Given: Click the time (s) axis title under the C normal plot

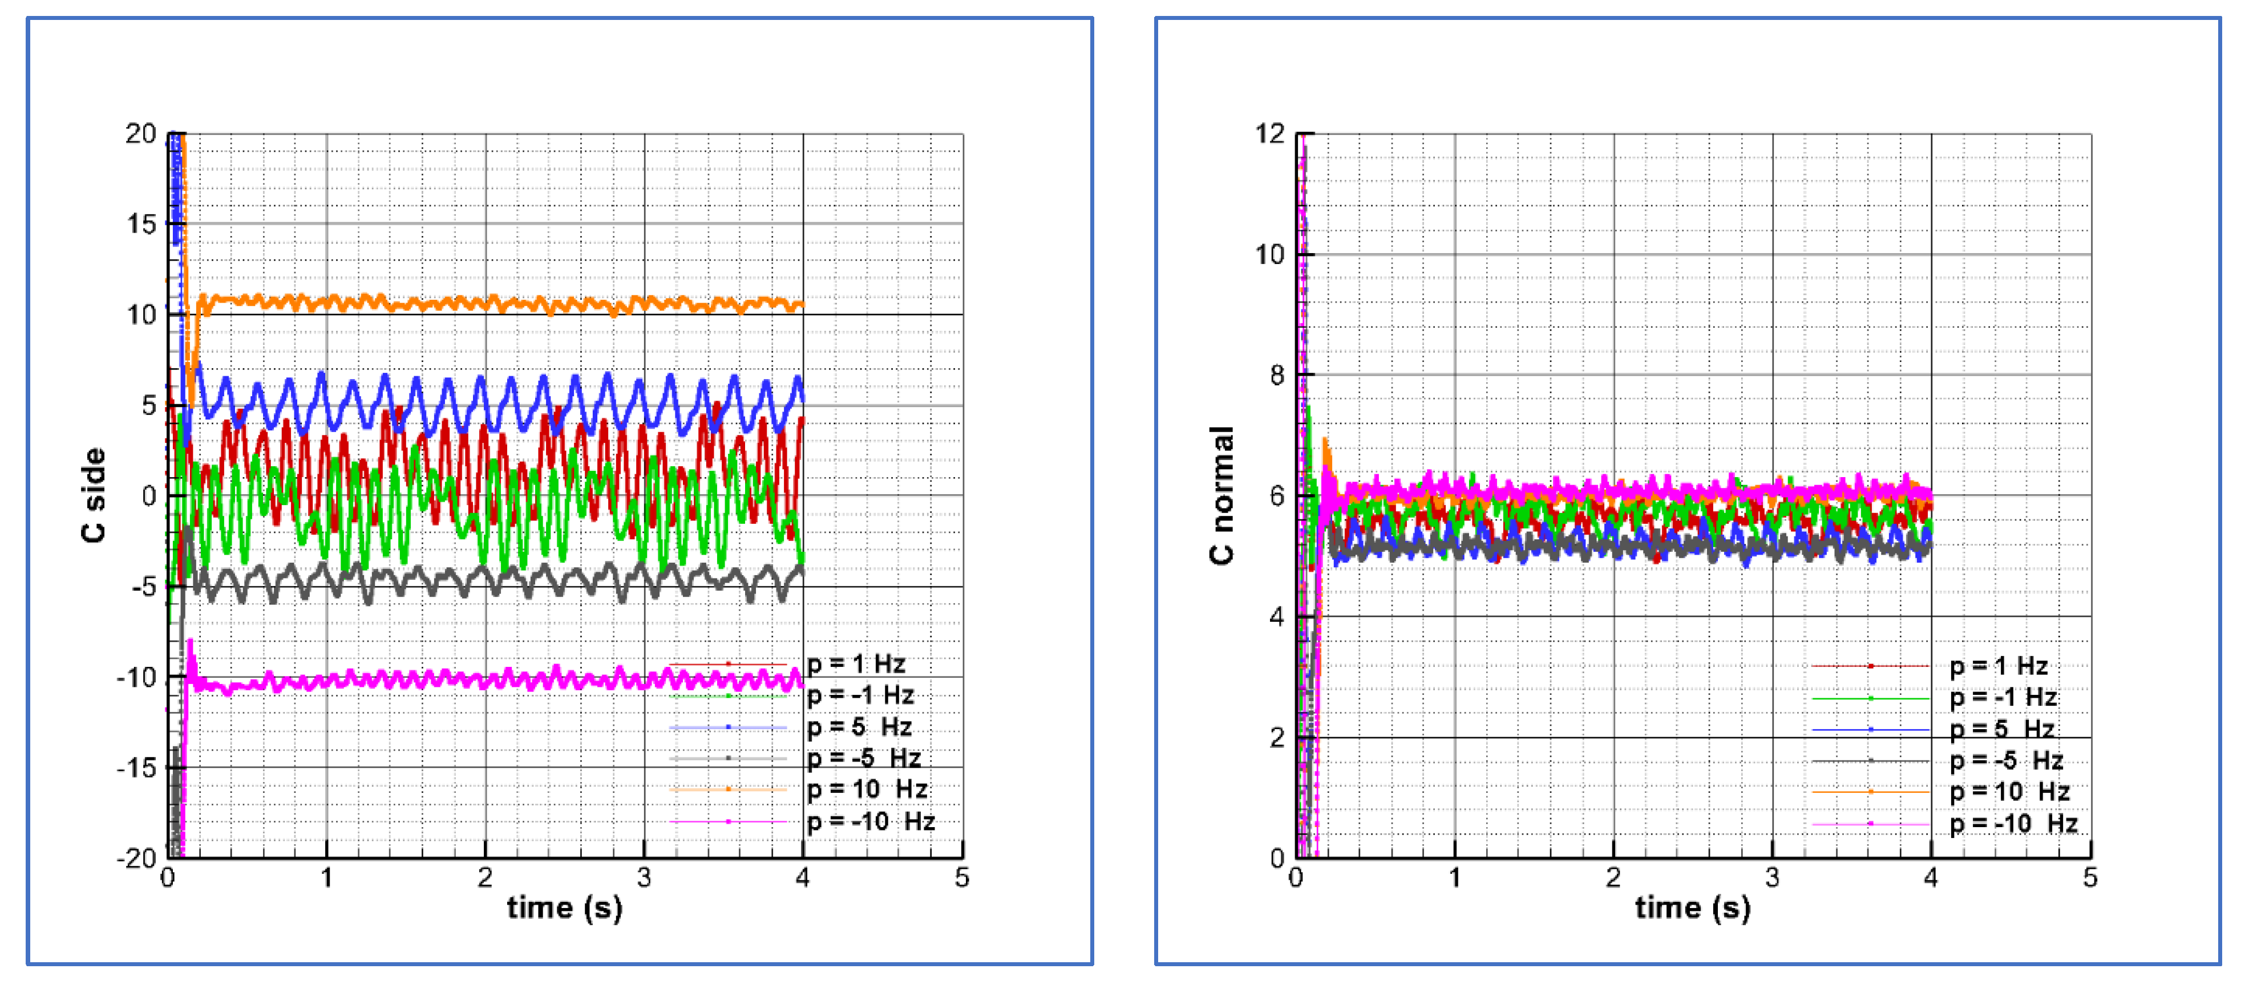Looking at the screenshot, I should 1693,908.
